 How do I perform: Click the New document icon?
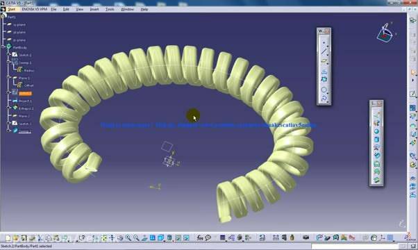pos(8,237)
